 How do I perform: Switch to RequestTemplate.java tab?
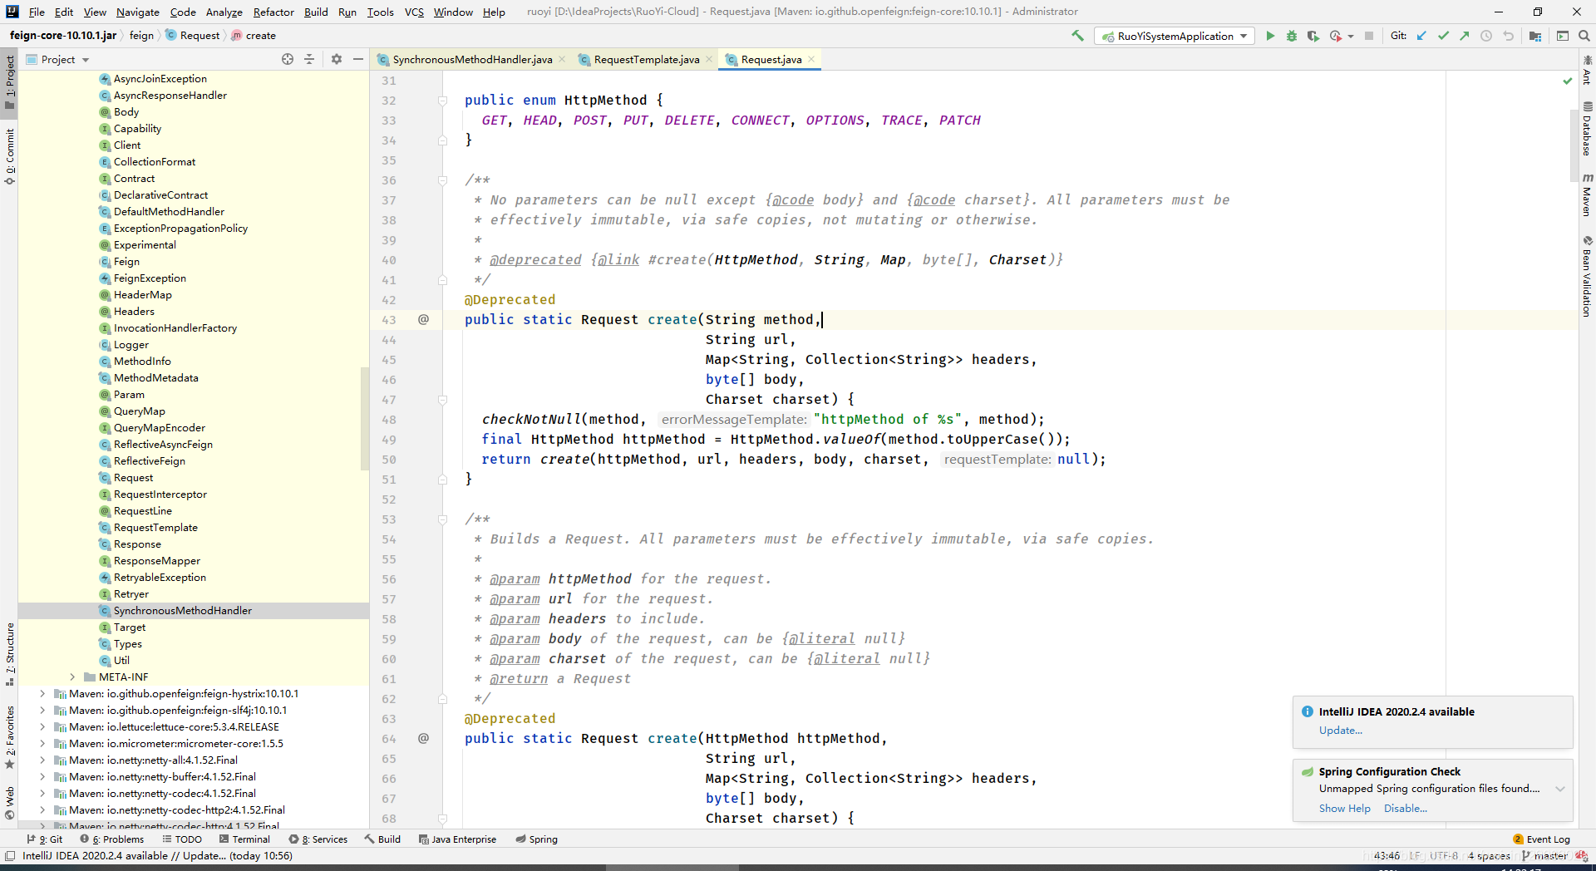click(646, 59)
